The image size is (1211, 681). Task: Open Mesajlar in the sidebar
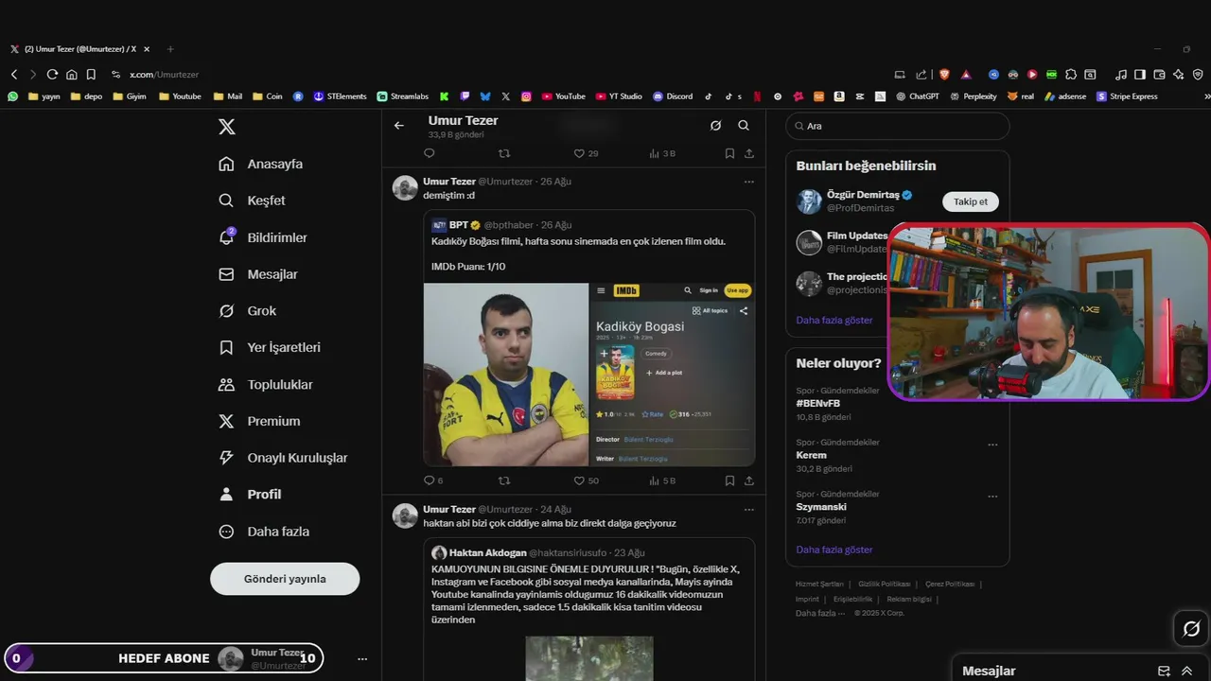(x=258, y=274)
